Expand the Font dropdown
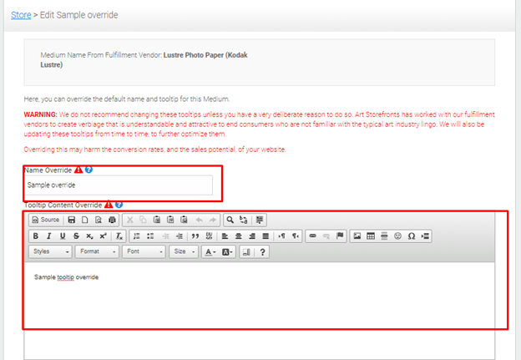Image resolution: width=521 pixels, height=360 pixels. [x=144, y=251]
